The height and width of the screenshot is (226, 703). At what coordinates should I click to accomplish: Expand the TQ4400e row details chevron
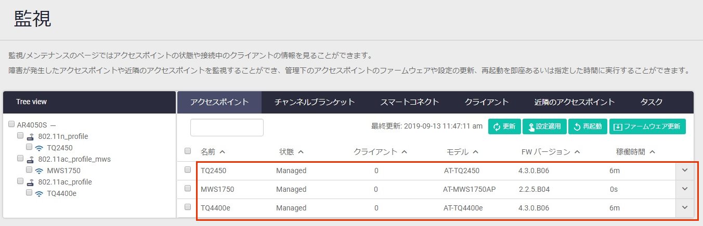tap(684, 208)
